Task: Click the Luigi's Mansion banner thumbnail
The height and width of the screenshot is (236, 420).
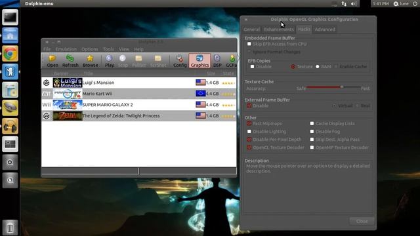Action: (68, 83)
